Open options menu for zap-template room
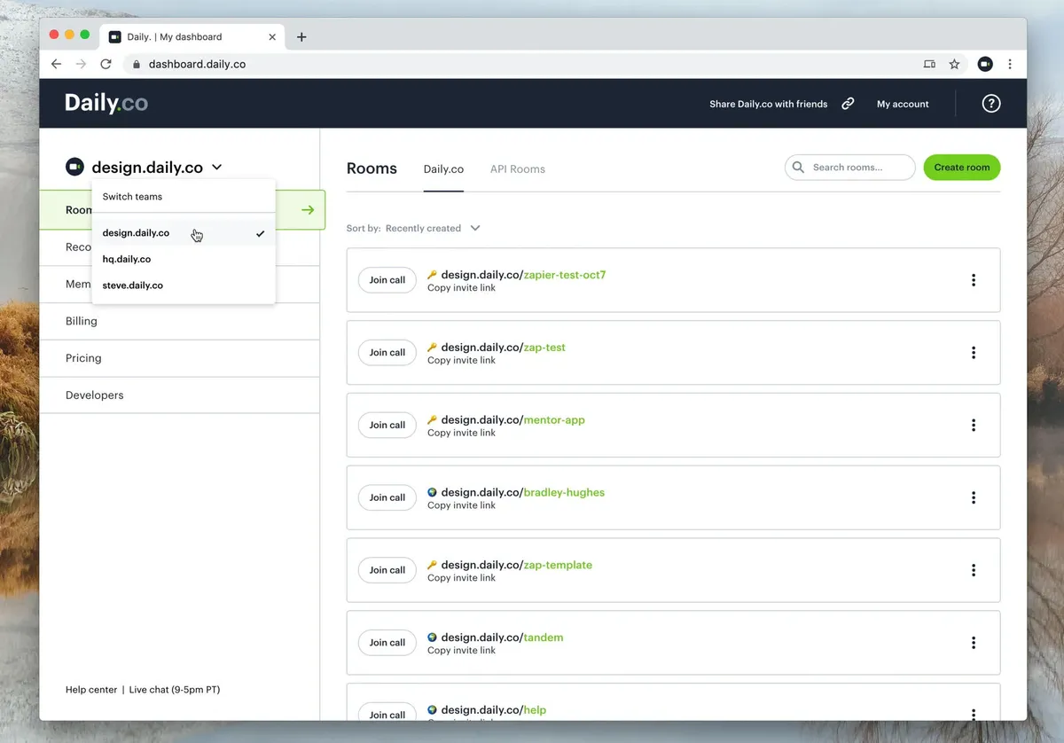 coord(974,571)
